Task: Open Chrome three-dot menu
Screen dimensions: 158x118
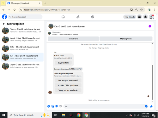Action: coord(155,10)
